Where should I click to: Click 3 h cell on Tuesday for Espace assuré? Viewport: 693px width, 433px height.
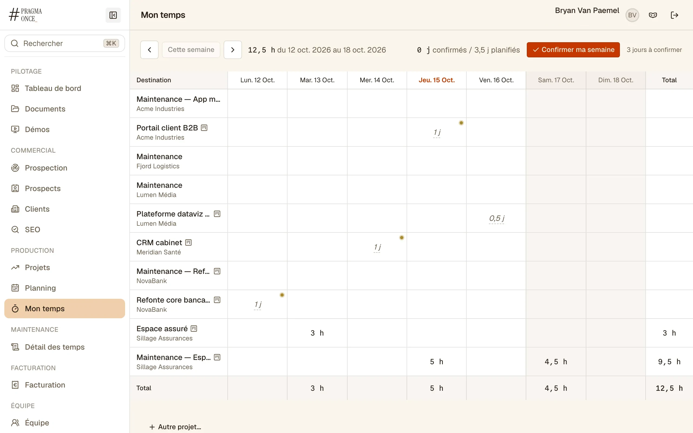[317, 333]
